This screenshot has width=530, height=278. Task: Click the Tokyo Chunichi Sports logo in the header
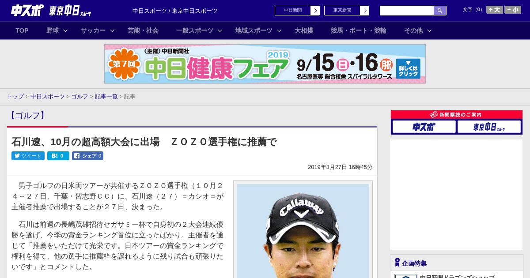(70, 11)
